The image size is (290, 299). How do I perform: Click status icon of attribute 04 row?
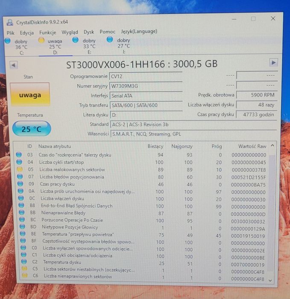tap(19, 162)
